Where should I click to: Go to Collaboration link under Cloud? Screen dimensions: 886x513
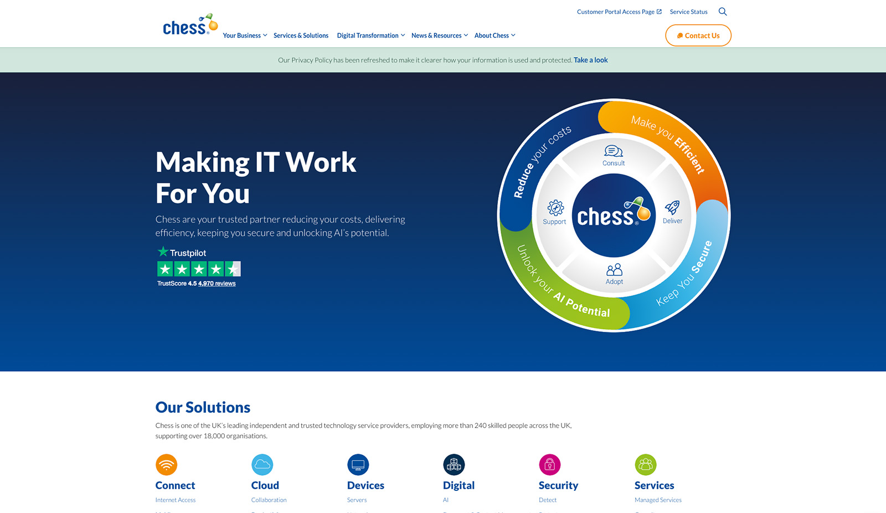(269, 500)
